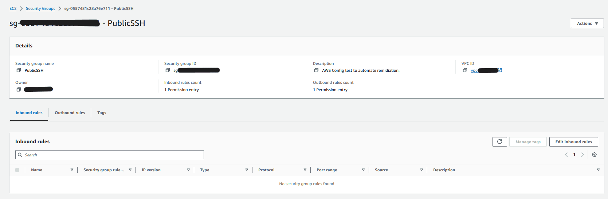Image resolution: width=608 pixels, height=199 pixels.
Task: Refresh the inbound rules list
Action: (499, 142)
